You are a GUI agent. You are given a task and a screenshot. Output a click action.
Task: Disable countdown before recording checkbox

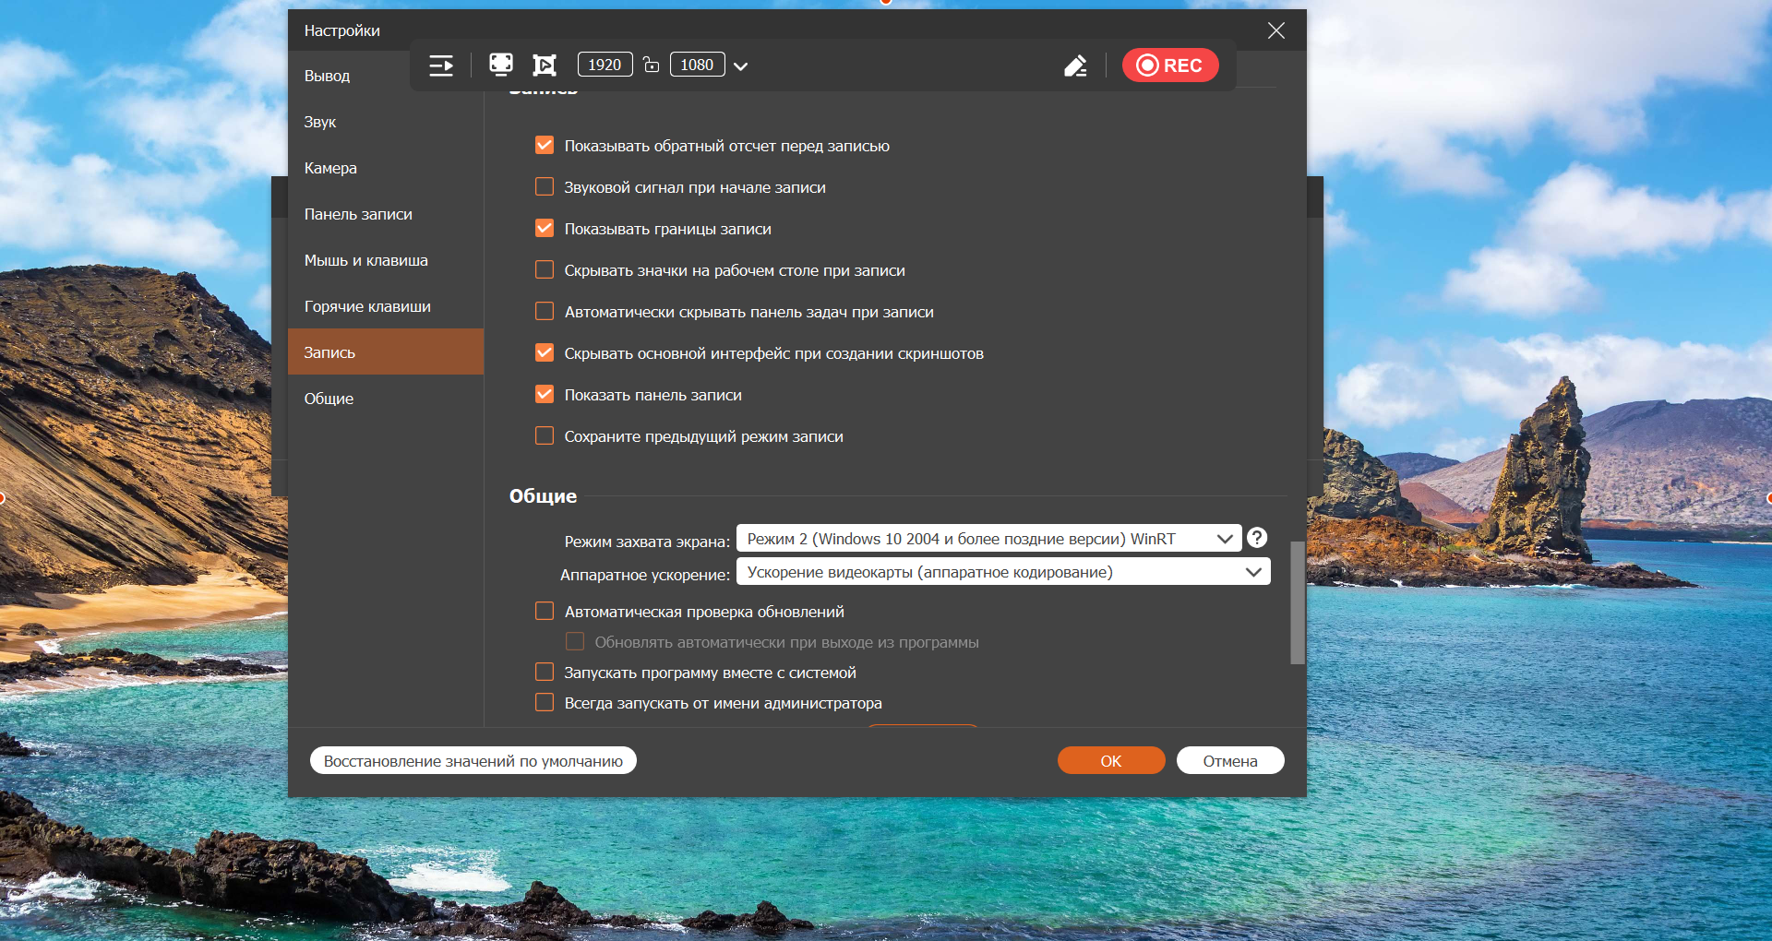coord(545,146)
